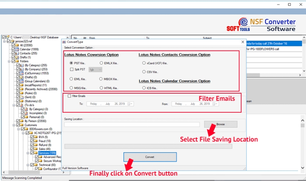This screenshot has height=181, width=306.
Task: Tick the Filter Emails checkbox
Action: click(x=69, y=96)
